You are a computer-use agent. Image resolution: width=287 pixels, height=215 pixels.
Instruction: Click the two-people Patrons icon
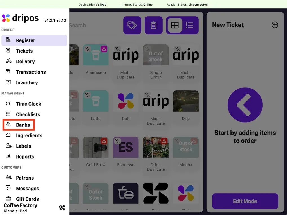pyautogui.click(x=9, y=177)
